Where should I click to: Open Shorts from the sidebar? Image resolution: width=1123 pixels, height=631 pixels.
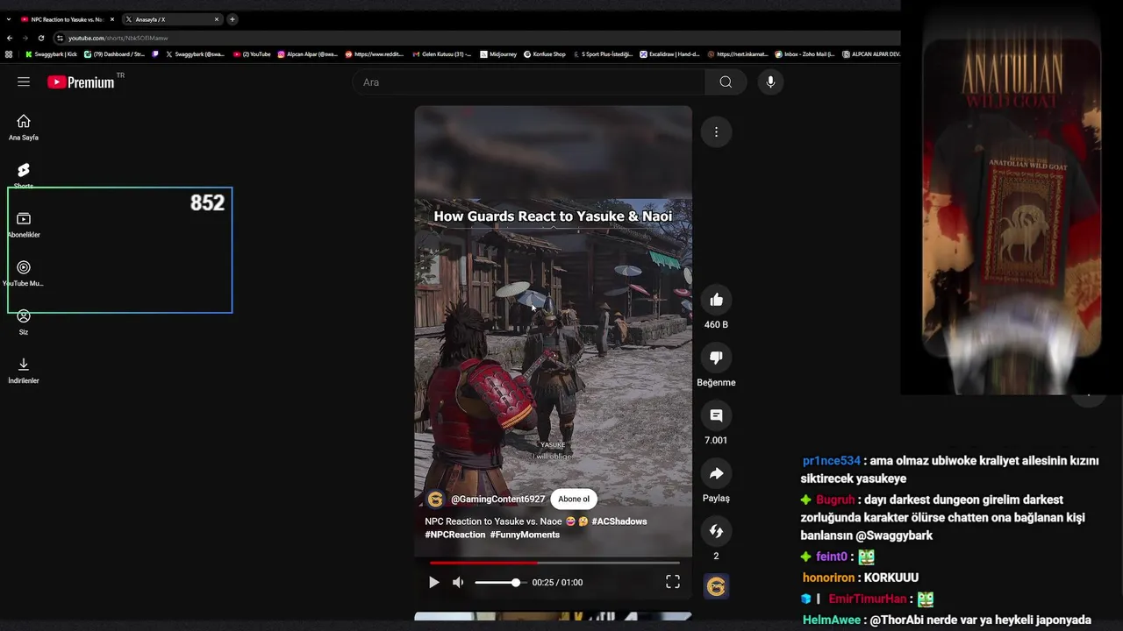click(24, 175)
